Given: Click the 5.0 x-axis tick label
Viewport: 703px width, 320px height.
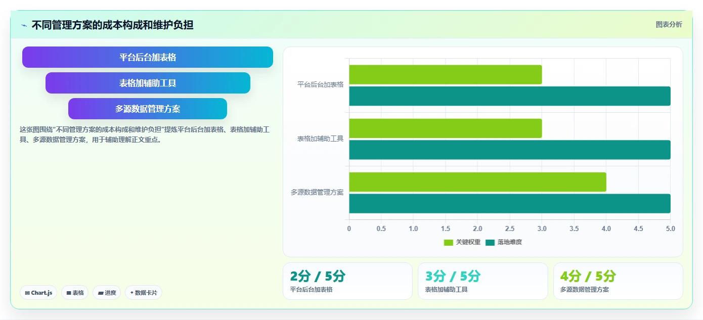Looking at the screenshot, I should point(671,228).
